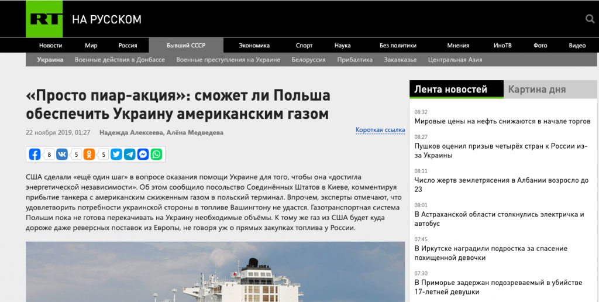Image resolution: width=599 pixels, height=302 pixels.
Task: Share article via Odnoklassniki icon
Action: coord(89,155)
